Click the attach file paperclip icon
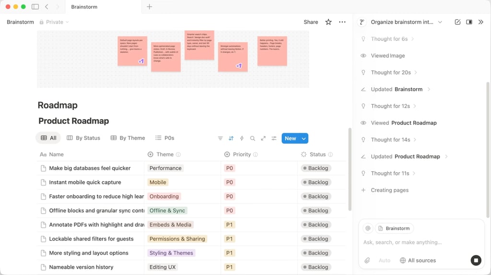 coord(367,260)
